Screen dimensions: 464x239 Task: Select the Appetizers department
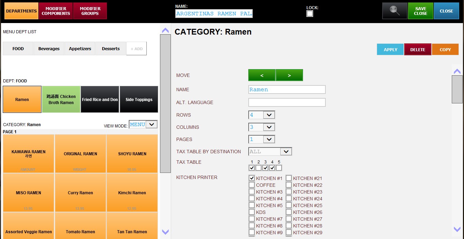[80, 48]
